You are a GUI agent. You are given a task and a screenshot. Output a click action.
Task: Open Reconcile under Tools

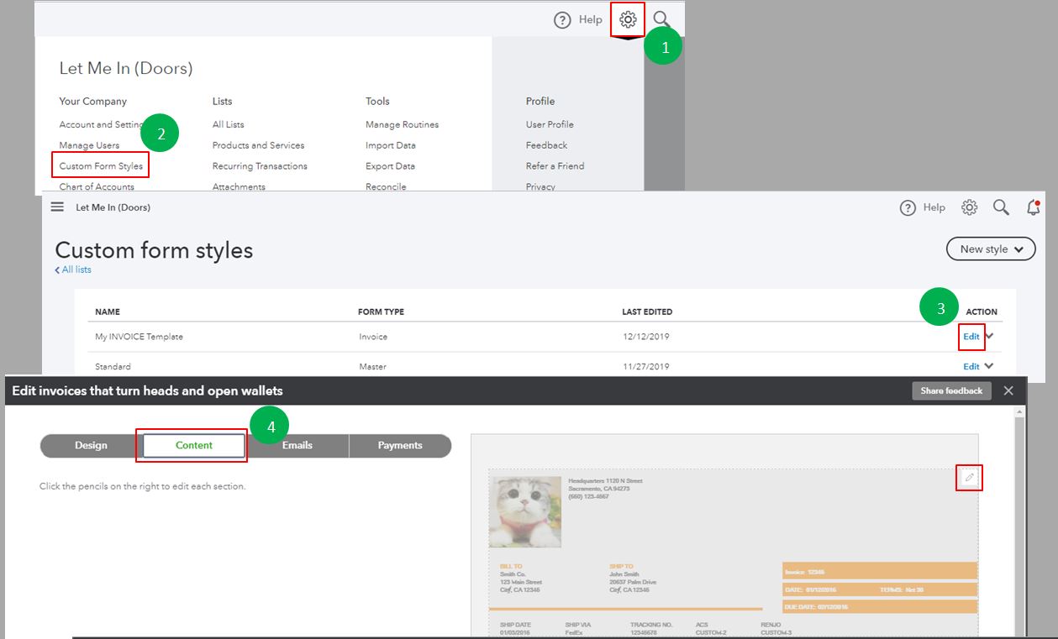[x=386, y=187]
